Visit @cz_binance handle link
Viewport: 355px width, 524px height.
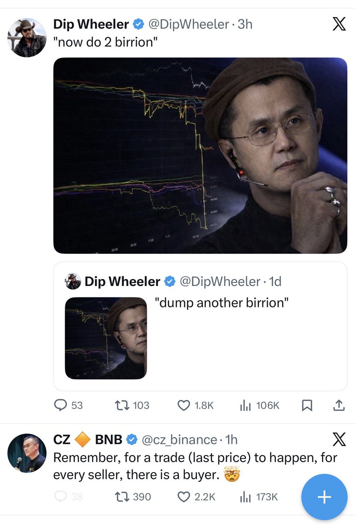click(179, 440)
